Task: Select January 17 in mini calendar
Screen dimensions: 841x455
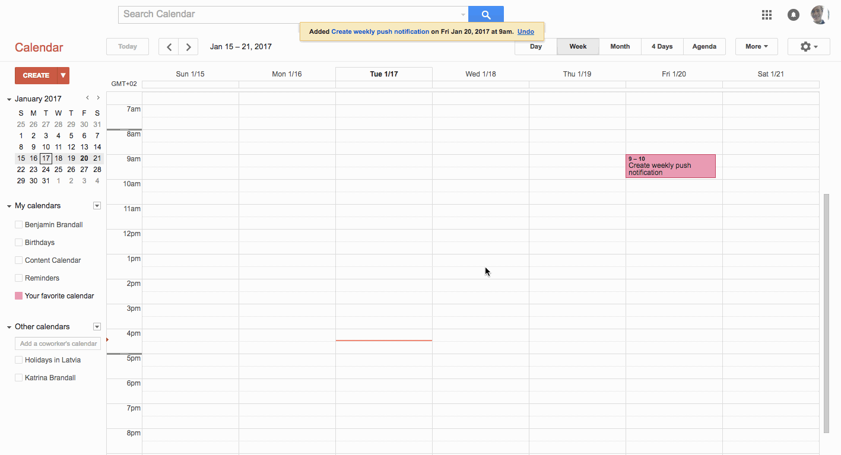Action: tap(46, 158)
